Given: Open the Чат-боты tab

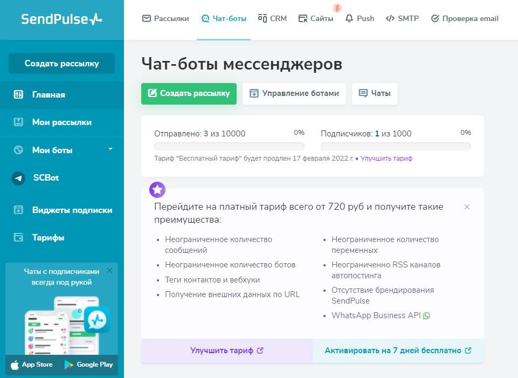Looking at the screenshot, I should [x=224, y=18].
